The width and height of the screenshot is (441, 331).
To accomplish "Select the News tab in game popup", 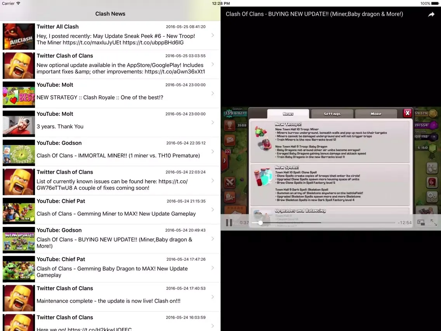I will [288, 114].
